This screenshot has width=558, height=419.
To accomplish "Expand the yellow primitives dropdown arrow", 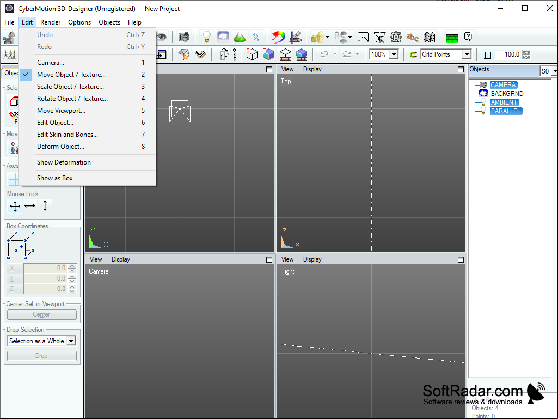I will 327,37.
